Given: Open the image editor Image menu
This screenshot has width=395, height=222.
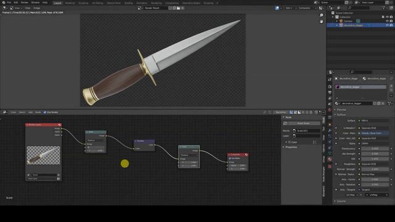Looking at the screenshot, I should pyautogui.click(x=37, y=8).
